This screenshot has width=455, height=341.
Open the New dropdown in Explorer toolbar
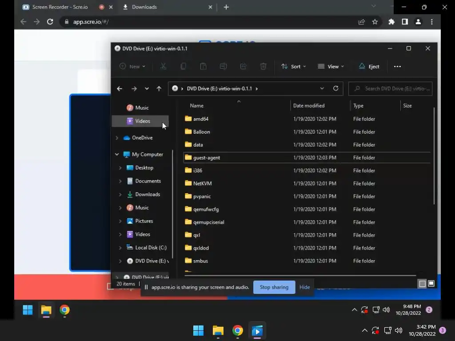[x=132, y=67]
